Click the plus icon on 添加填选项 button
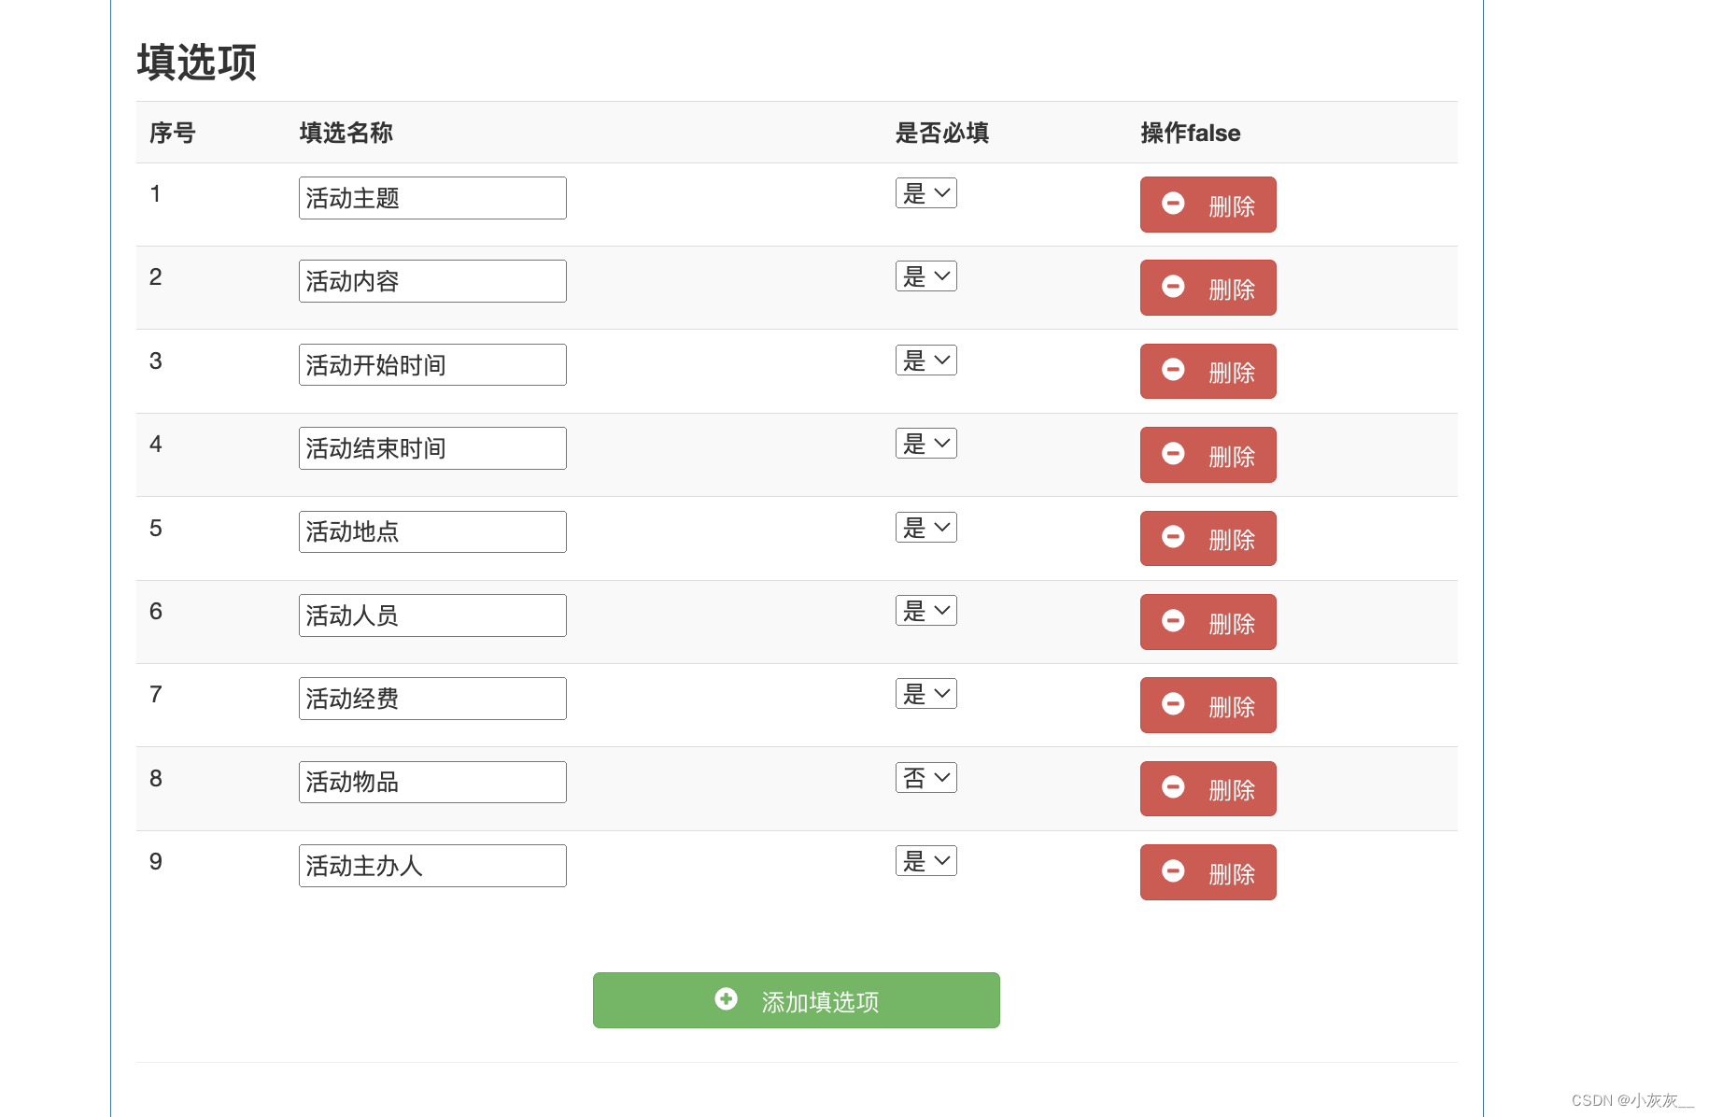The width and height of the screenshot is (1709, 1117). (x=727, y=999)
